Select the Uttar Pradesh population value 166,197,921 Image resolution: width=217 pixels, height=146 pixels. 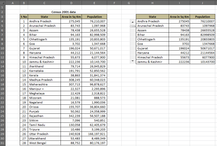point(94,134)
